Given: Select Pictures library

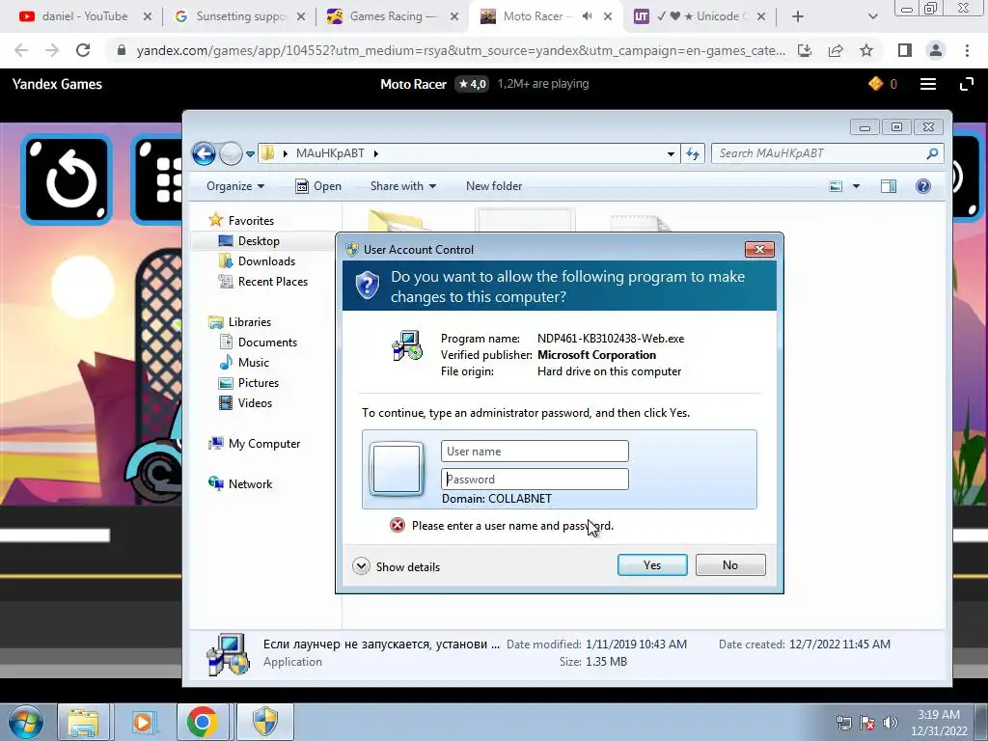Looking at the screenshot, I should click(x=259, y=382).
